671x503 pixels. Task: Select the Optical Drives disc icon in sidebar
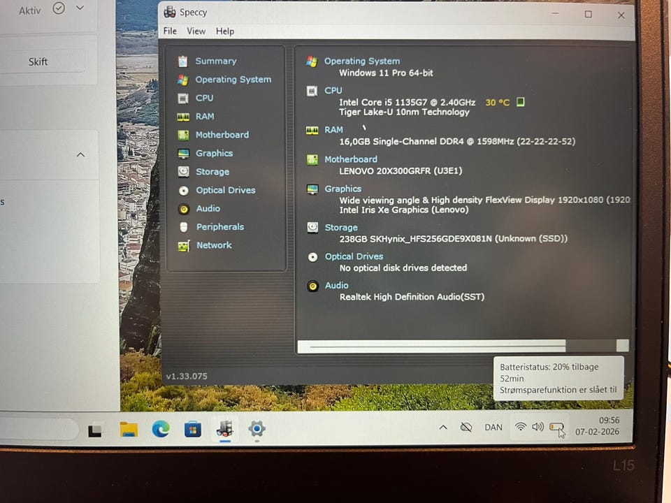pyautogui.click(x=184, y=191)
